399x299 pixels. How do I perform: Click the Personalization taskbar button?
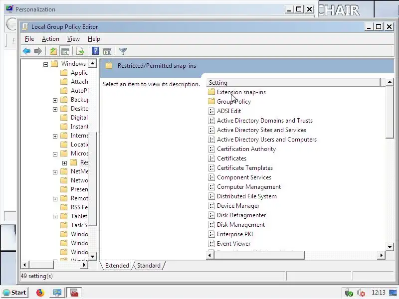coord(57,293)
